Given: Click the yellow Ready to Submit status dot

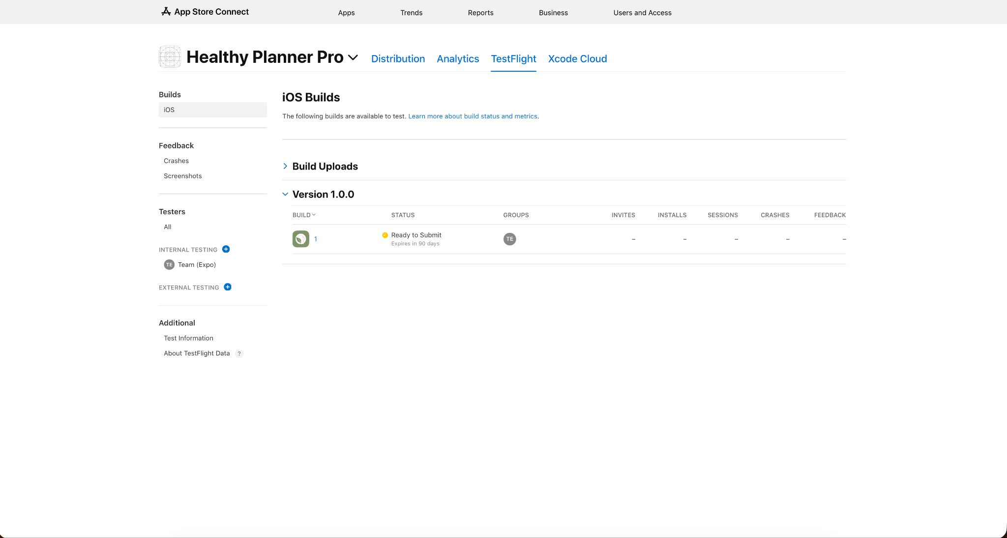Looking at the screenshot, I should 385,235.
